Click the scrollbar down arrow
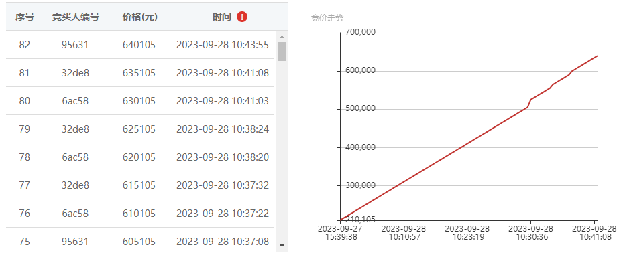 [282, 245]
